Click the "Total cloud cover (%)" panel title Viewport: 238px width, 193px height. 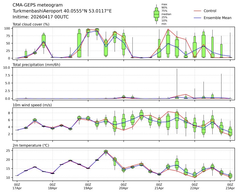(31, 24)
